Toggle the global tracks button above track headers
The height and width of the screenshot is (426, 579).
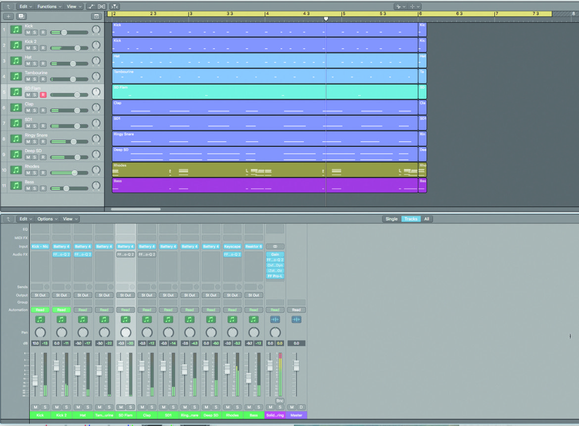(x=96, y=16)
